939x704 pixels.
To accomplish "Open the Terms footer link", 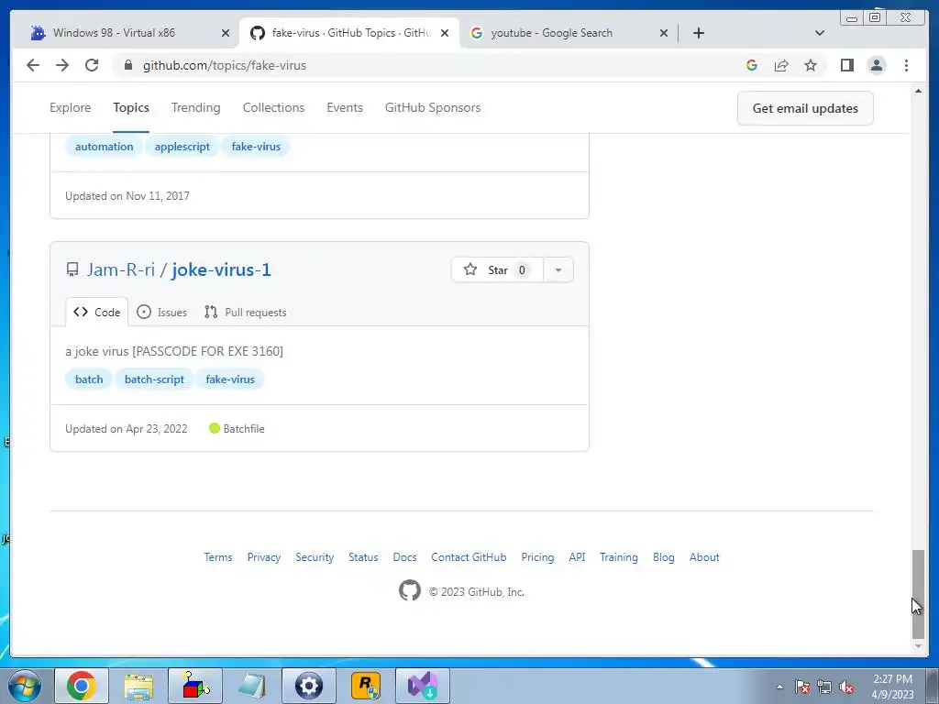I will (x=218, y=557).
